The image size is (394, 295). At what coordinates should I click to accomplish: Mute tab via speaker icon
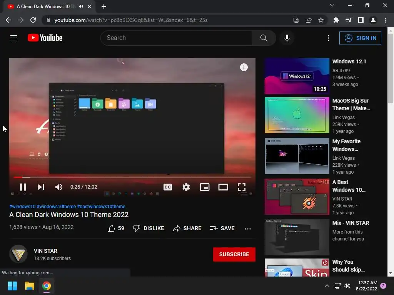pos(81,7)
